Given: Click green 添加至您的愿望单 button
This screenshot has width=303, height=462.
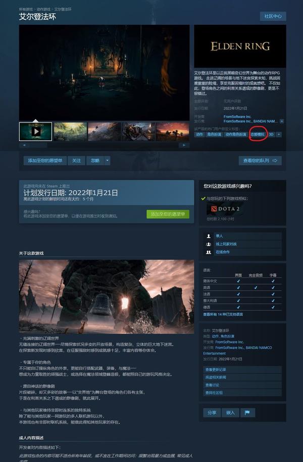Looking at the screenshot, I should pyautogui.click(x=168, y=214).
